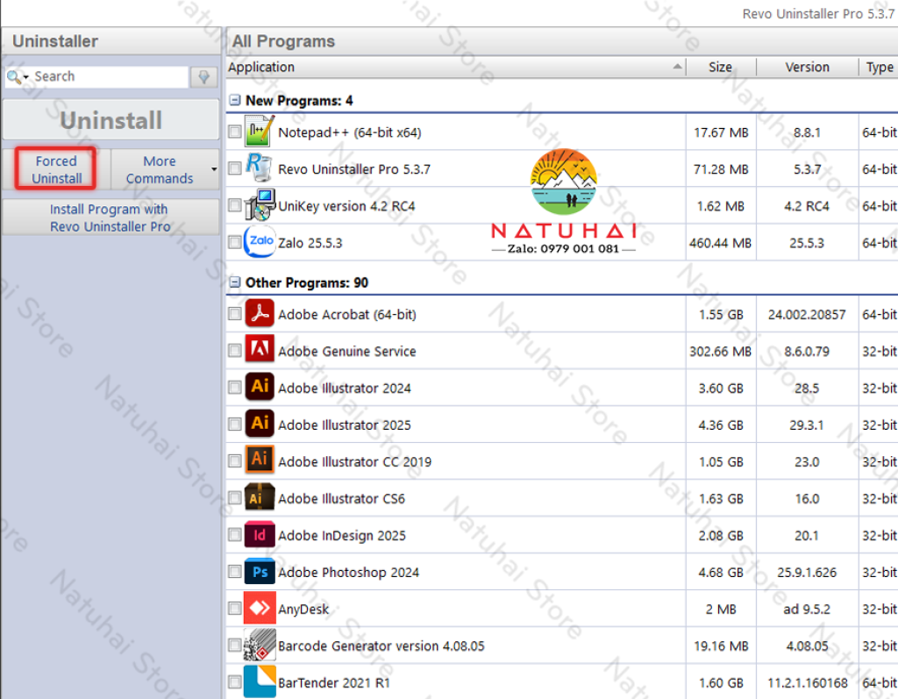Click the Zalo program icon
The height and width of the screenshot is (699, 898).
click(260, 242)
